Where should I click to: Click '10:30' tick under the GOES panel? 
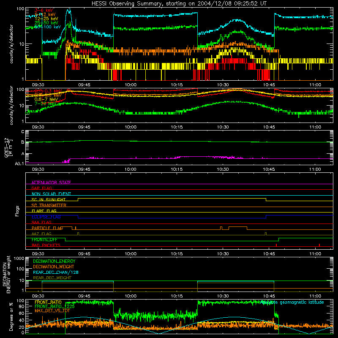point(223,169)
